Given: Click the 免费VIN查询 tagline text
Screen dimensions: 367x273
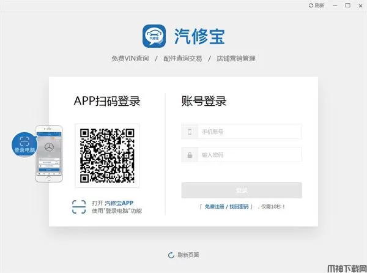Looking at the screenshot, I should [x=130, y=58].
